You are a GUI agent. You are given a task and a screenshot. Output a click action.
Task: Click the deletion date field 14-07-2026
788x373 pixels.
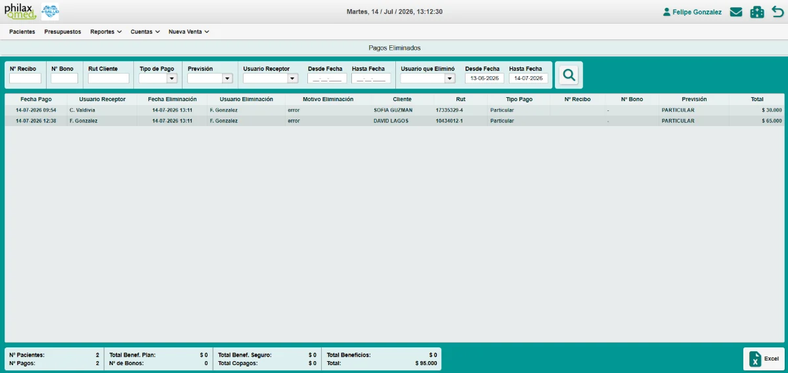pos(529,78)
